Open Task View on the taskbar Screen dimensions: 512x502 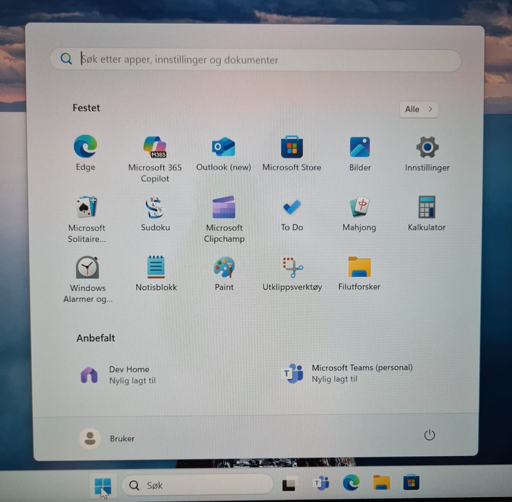click(x=289, y=485)
